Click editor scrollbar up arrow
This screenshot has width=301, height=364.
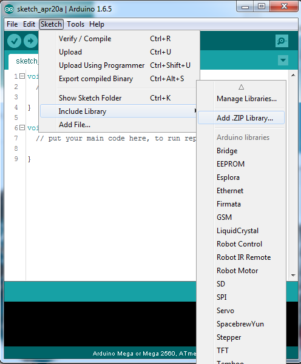[x=293, y=75]
